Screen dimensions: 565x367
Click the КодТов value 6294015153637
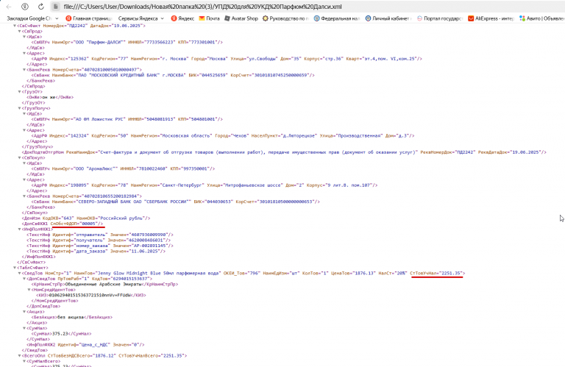(130, 279)
